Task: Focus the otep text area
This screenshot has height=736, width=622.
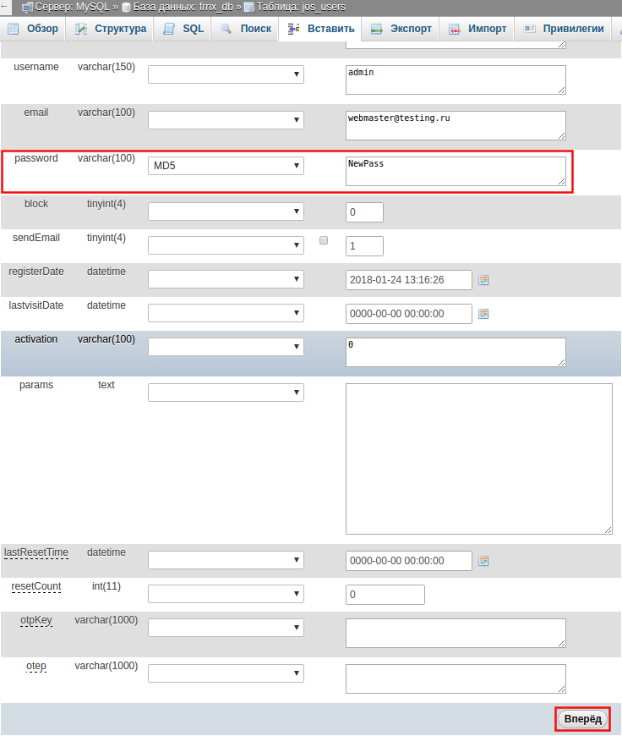Action: click(x=456, y=678)
